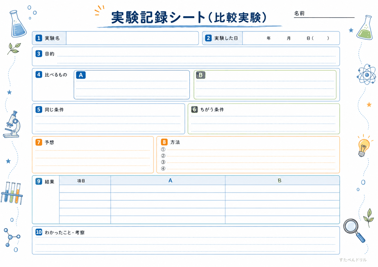The height and width of the screenshot is (267, 378).
Task: Click the ちがう条件 label
Action: [x=212, y=110]
